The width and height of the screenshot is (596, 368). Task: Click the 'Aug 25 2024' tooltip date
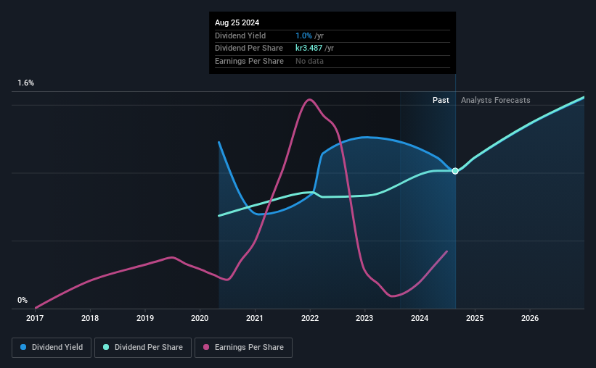[237, 22]
